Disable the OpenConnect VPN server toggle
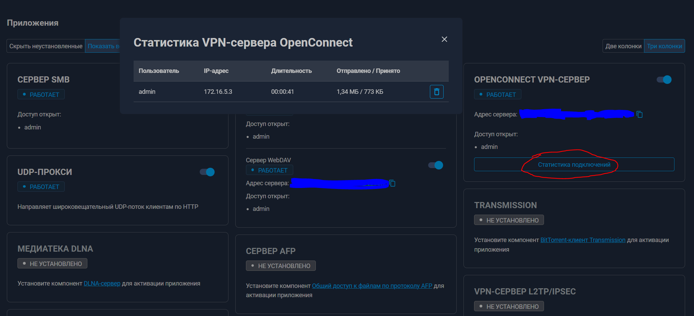This screenshot has width=694, height=316. click(664, 80)
